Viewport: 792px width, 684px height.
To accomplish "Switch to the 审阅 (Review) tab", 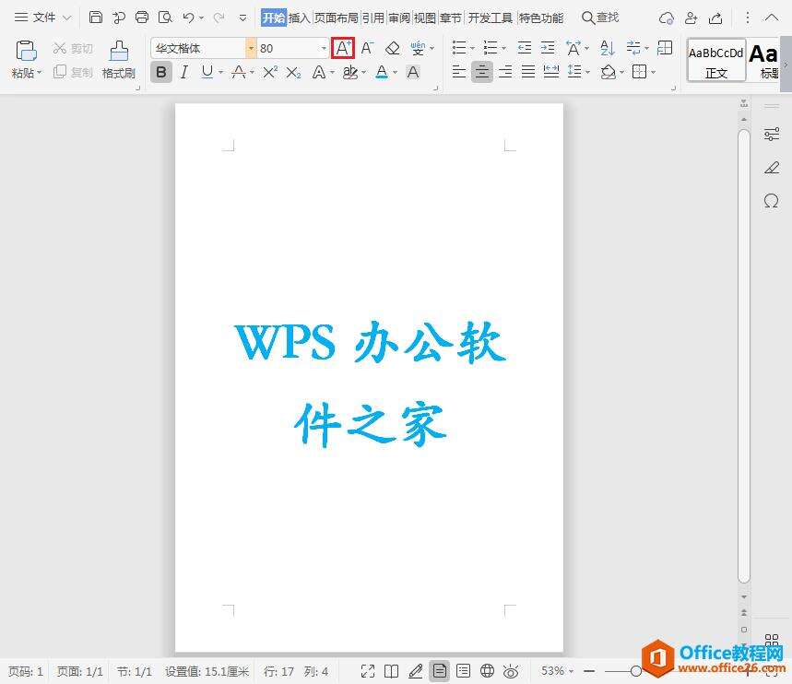I will [399, 18].
